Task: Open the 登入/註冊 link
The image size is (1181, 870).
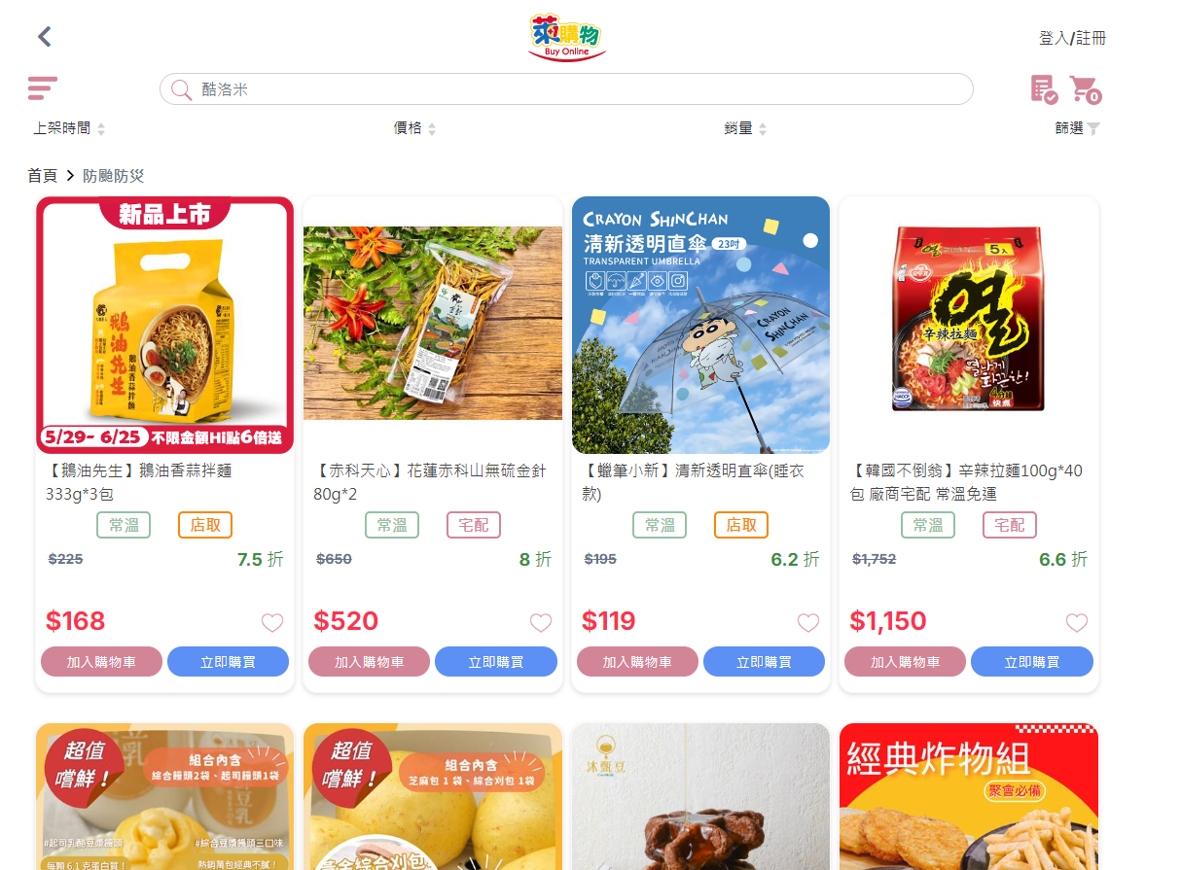Action: coord(1072,38)
